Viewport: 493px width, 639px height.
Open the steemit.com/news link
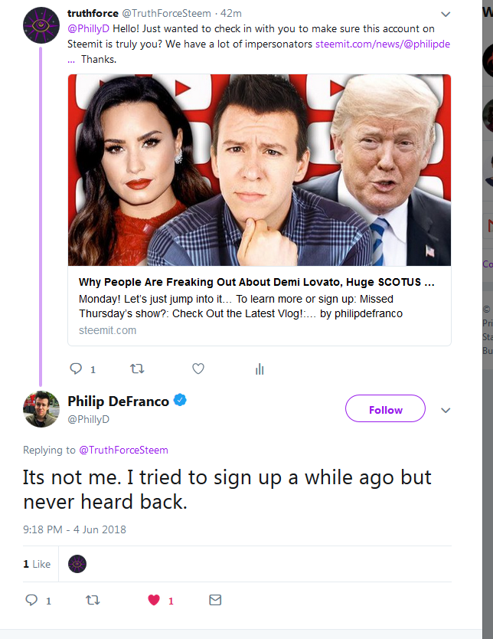point(382,44)
